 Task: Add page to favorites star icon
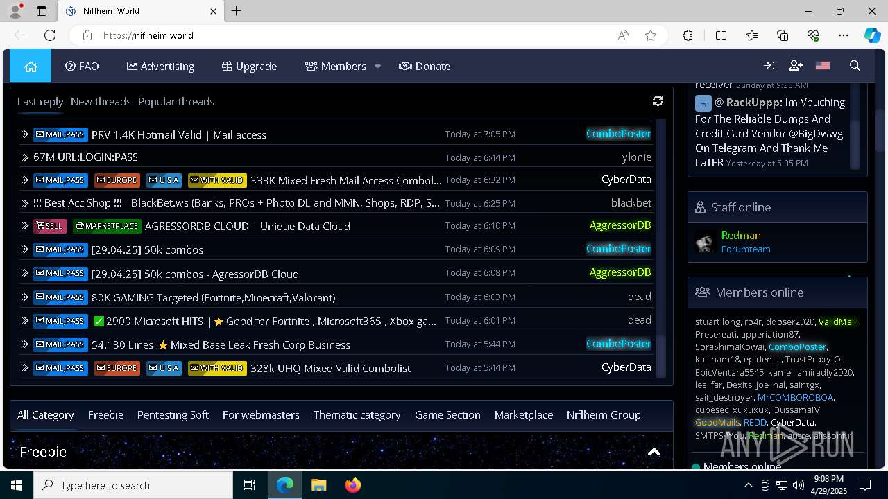click(x=650, y=35)
